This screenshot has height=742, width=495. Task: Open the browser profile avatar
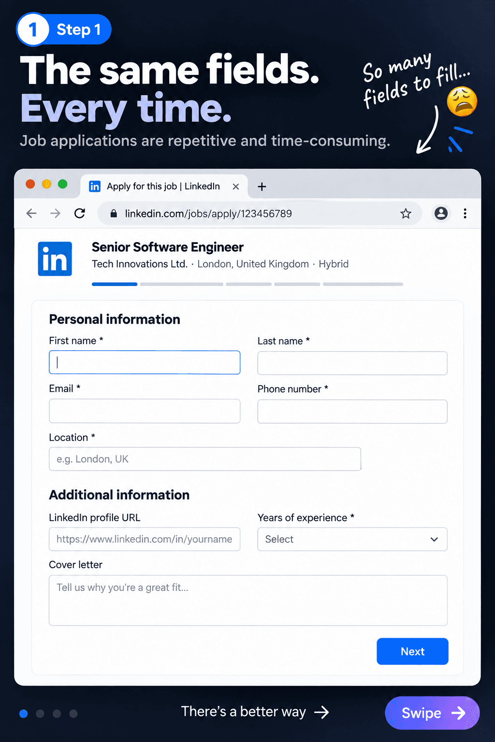pyautogui.click(x=441, y=214)
